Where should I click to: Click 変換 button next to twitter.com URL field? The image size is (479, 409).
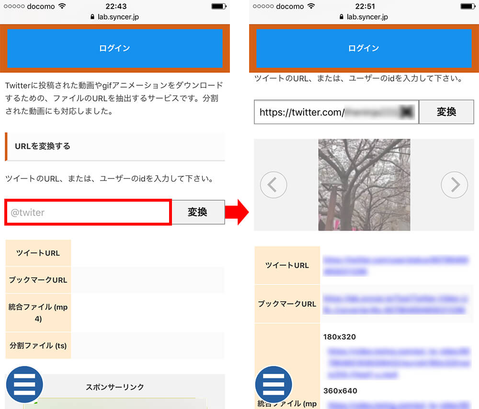pos(446,112)
